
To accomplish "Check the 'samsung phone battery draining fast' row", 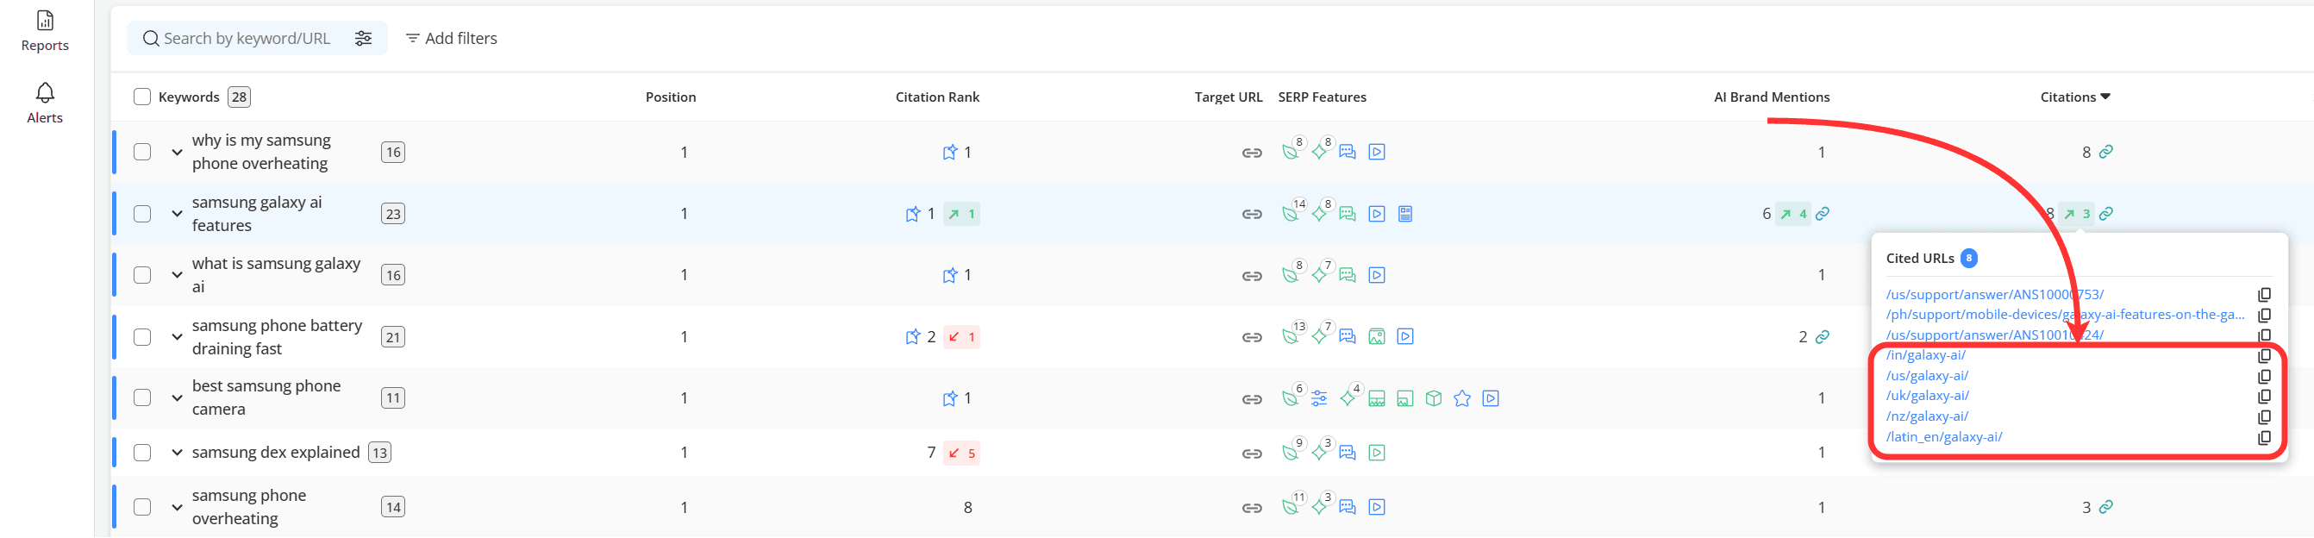I will 142,337.
